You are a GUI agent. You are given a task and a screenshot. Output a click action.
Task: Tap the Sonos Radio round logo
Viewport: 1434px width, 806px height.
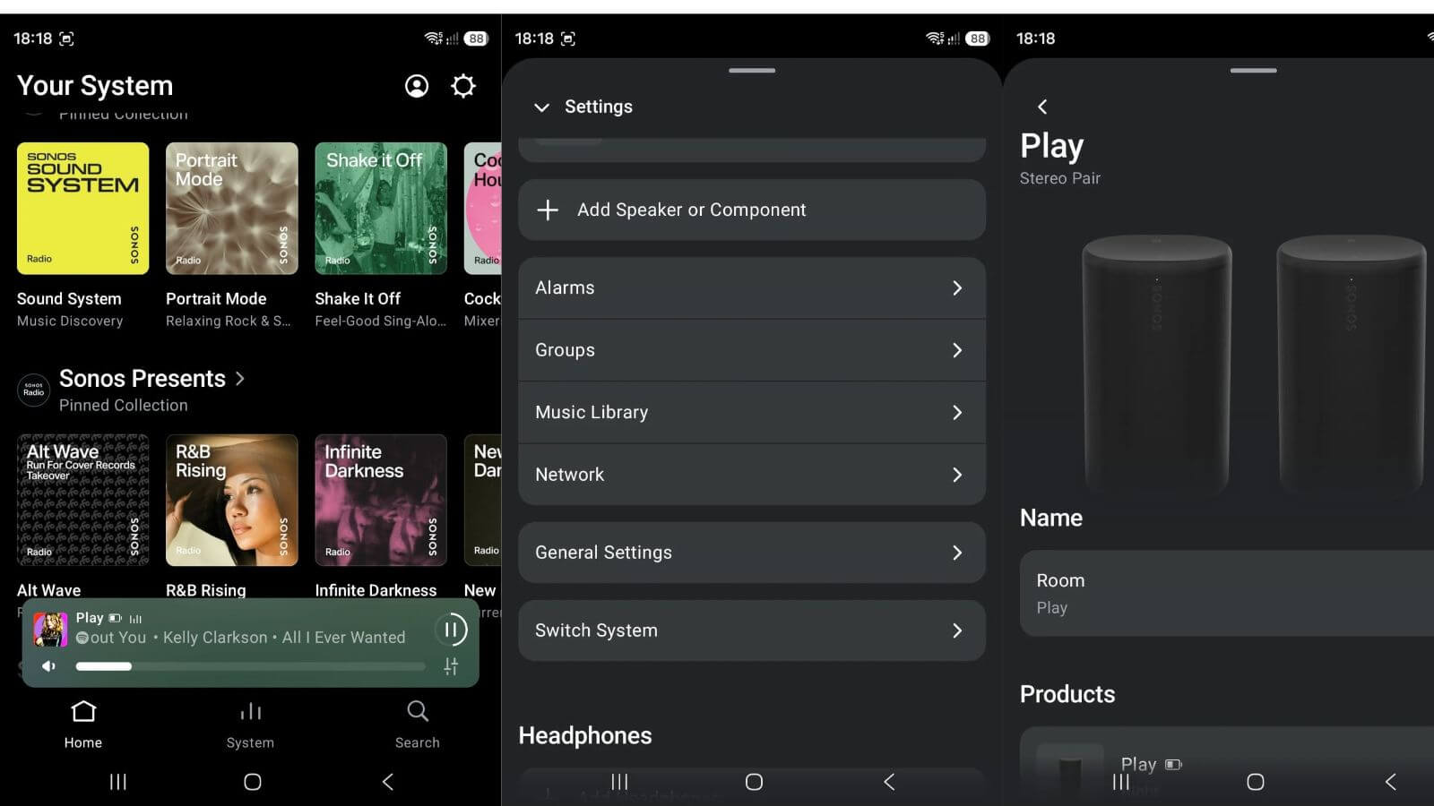click(x=34, y=390)
